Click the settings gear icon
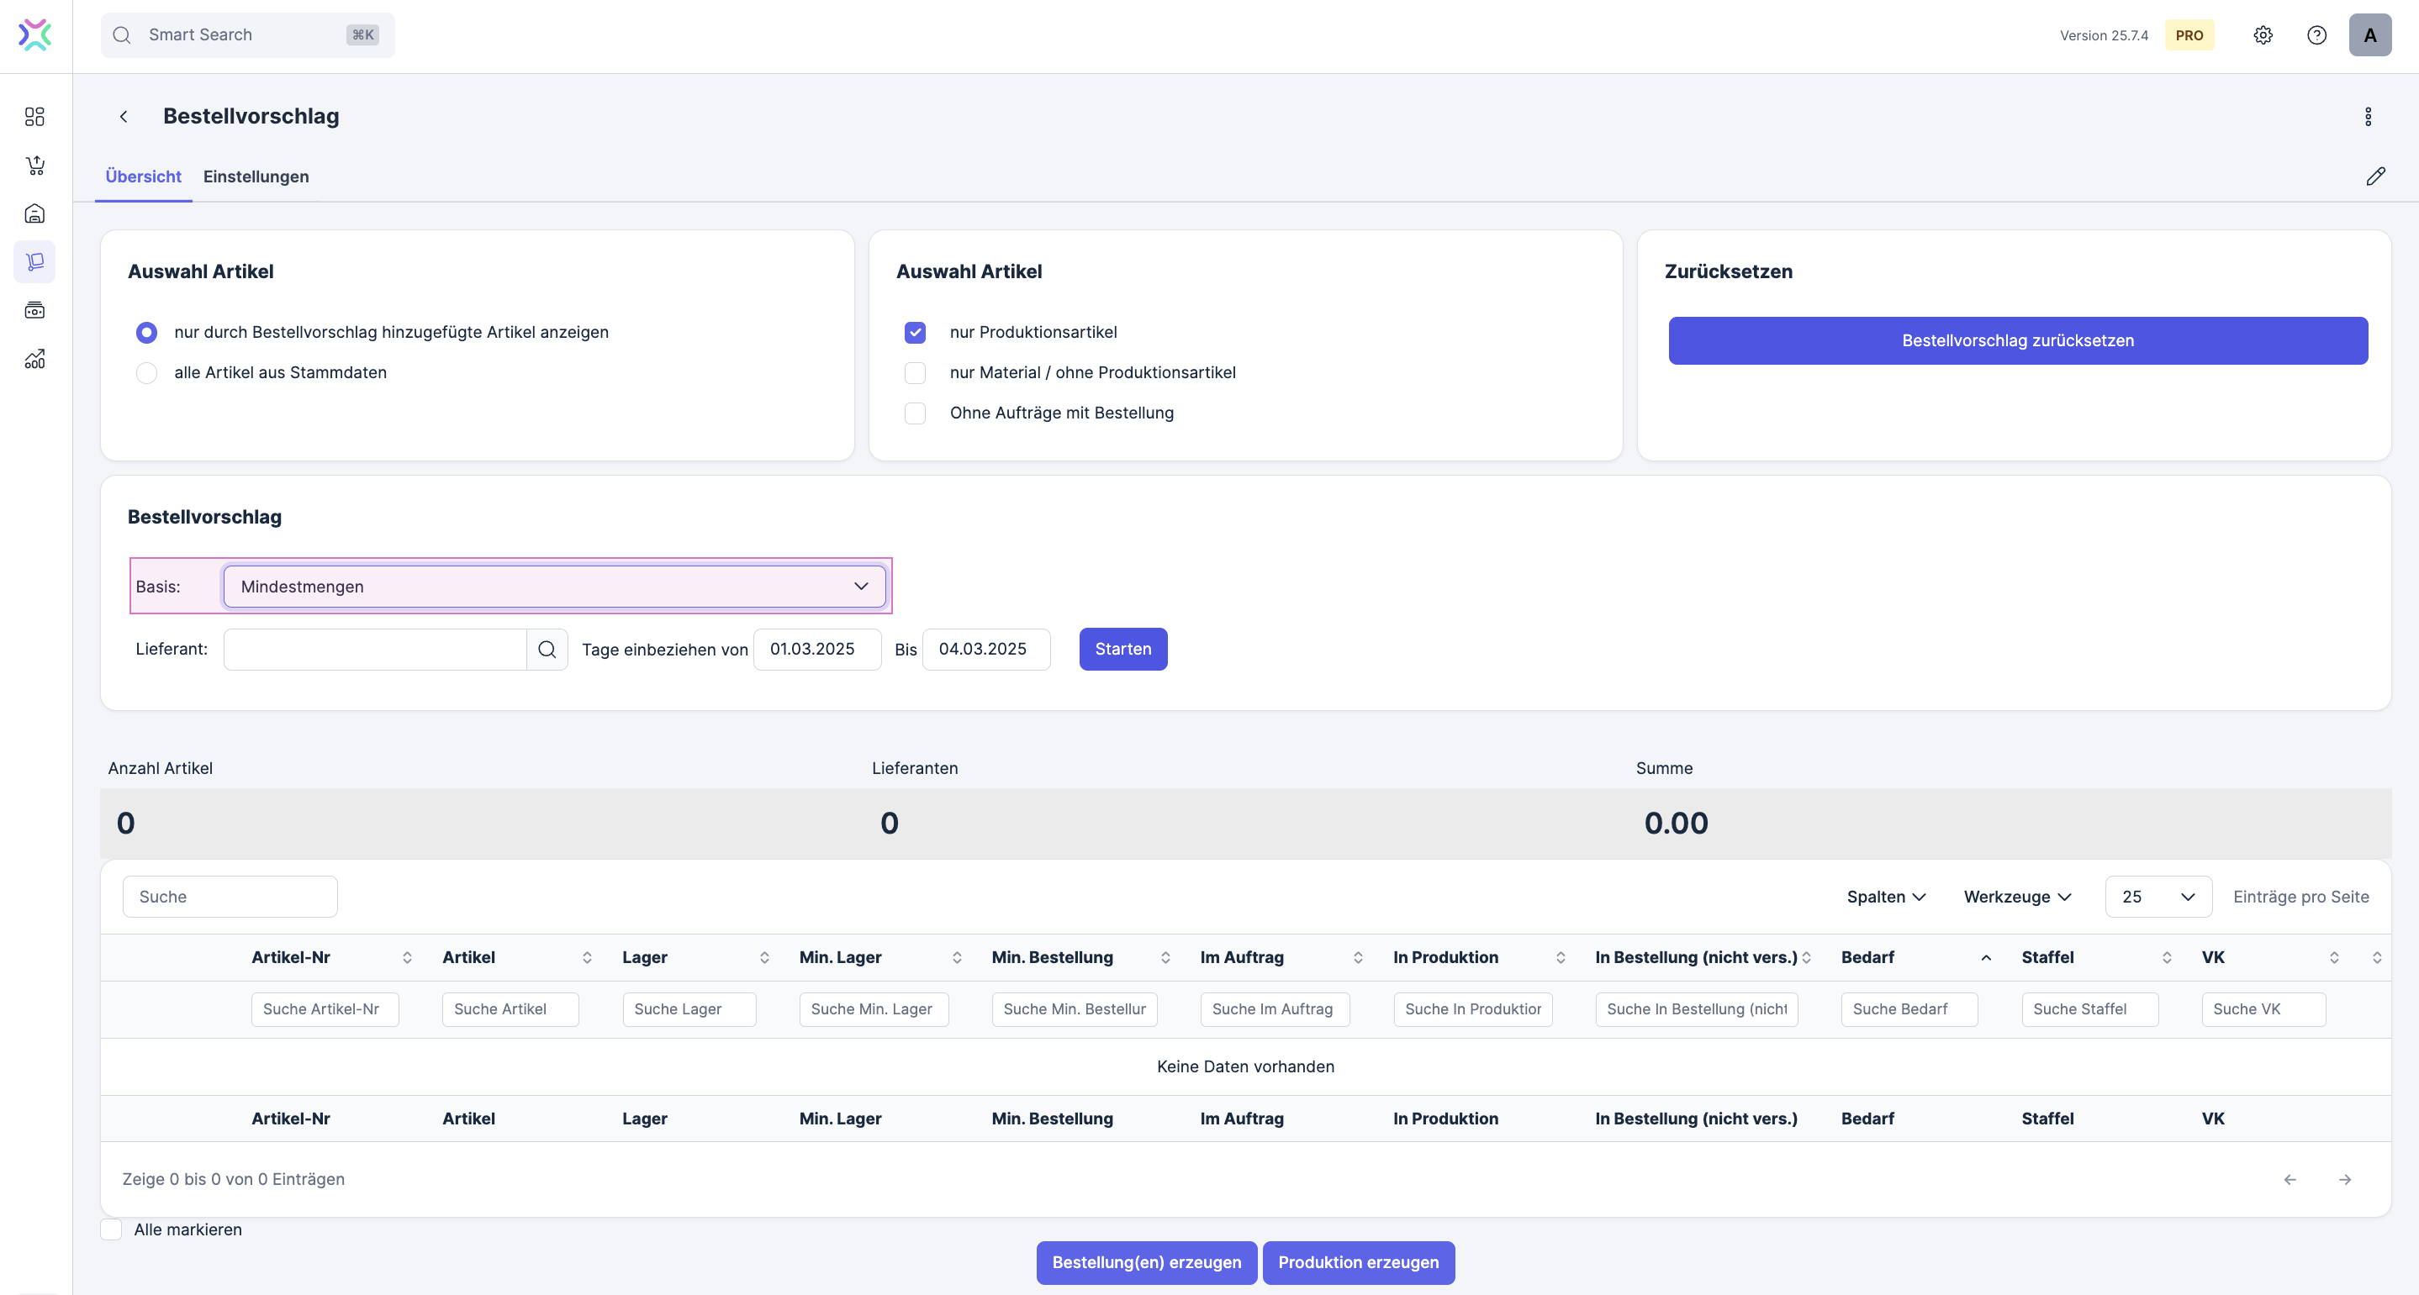 pos(2263,34)
